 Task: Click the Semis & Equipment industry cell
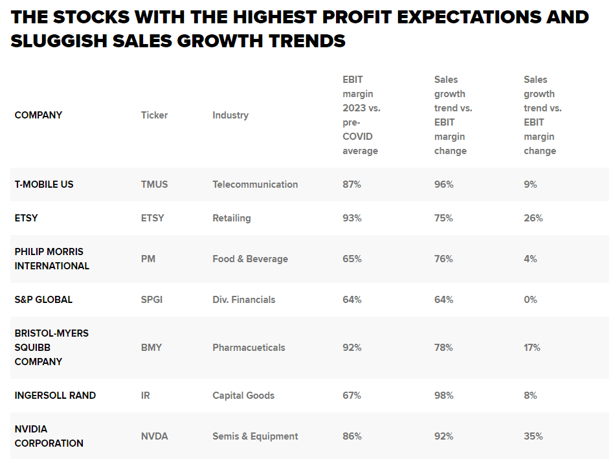pos(255,436)
